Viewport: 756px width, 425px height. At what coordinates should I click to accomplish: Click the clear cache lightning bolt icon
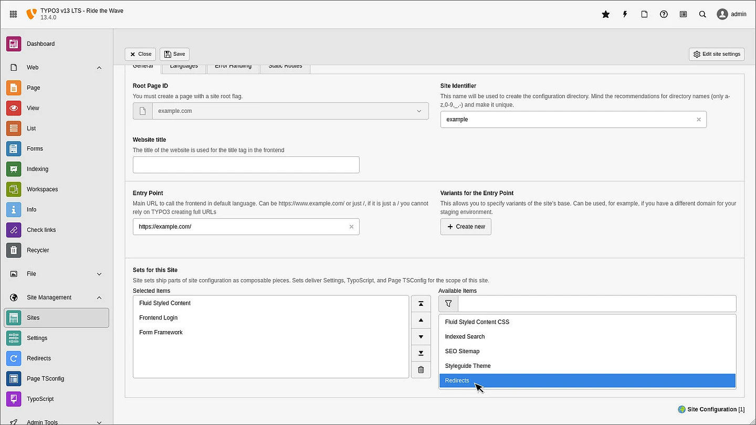click(x=625, y=14)
